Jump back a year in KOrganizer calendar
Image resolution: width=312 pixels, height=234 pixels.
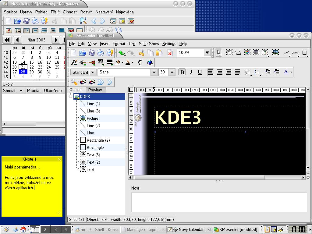(x=7, y=40)
